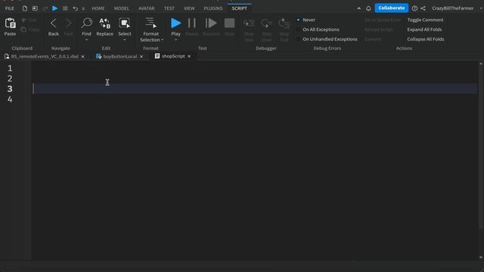
Task: Close the RS_remoteEvents_VC_0.0.1.rbxl tab
Action: pyautogui.click(x=82, y=57)
